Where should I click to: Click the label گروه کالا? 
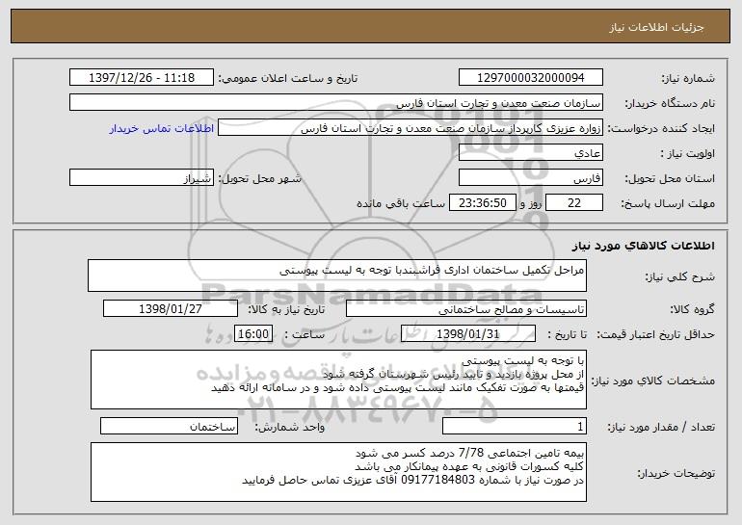[x=692, y=309]
